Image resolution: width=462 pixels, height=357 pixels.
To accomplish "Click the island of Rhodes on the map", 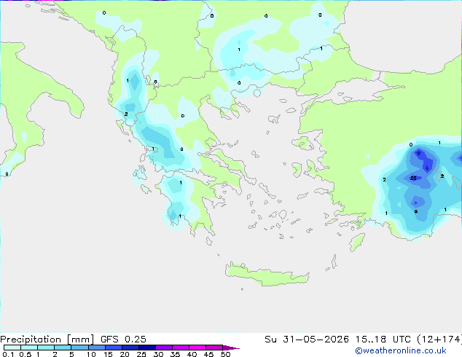I will pyautogui.click(x=357, y=242).
